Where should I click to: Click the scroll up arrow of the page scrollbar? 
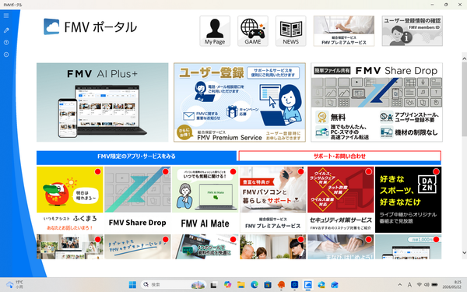coord(464,58)
